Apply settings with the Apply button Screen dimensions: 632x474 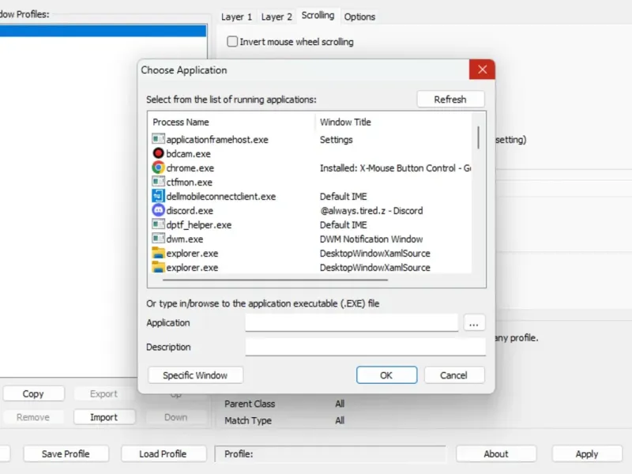pyautogui.click(x=587, y=453)
